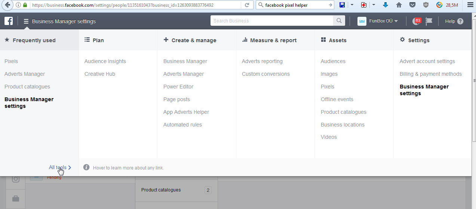This screenshot has width=476, height=209.
Task: Click into the Search Business field
Action: click(x=272, y=21)
